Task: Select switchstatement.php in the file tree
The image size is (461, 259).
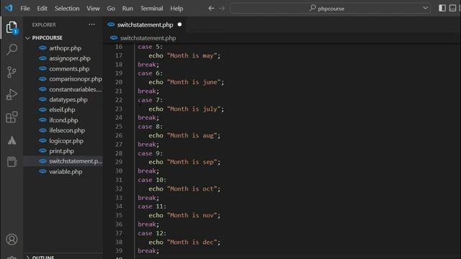Action: click(x=76, y=161)
